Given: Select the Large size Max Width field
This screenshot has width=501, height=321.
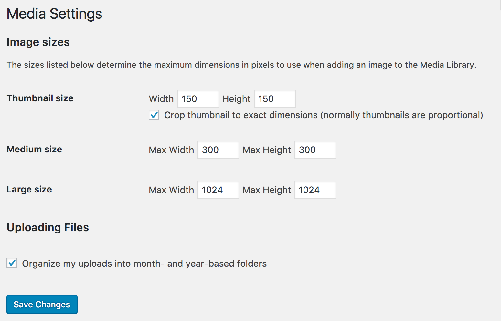Looking at the screenshot, I should point(218,190).
